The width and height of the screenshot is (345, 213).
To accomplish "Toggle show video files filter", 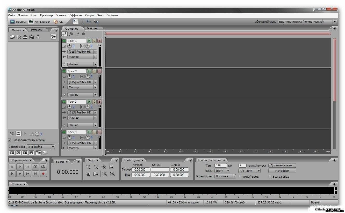I will (25, 153).
